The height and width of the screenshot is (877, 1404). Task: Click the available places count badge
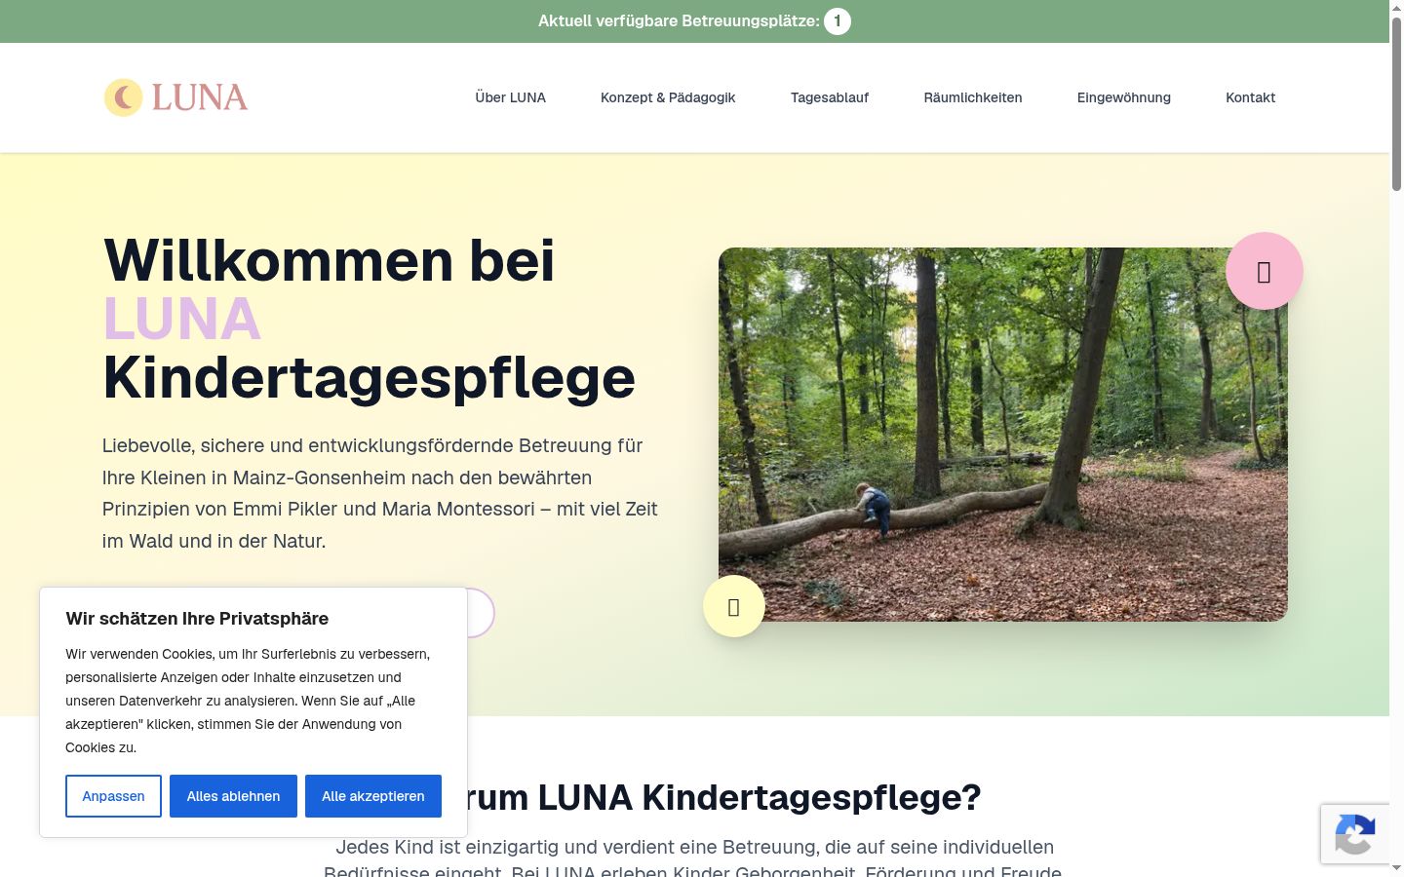coord(838,21)
